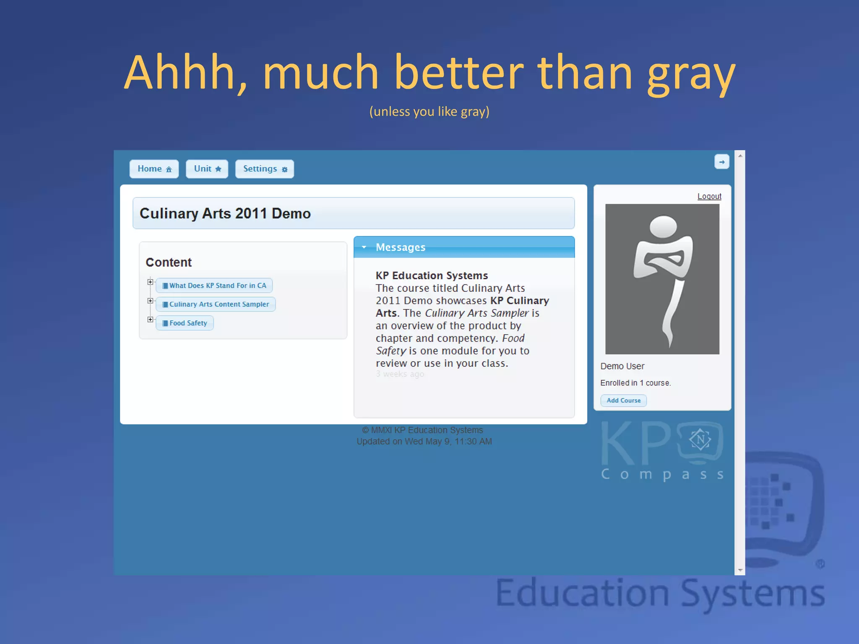
Task: Click the scrollbar up arrow
Action: click(x=740, y=156)
